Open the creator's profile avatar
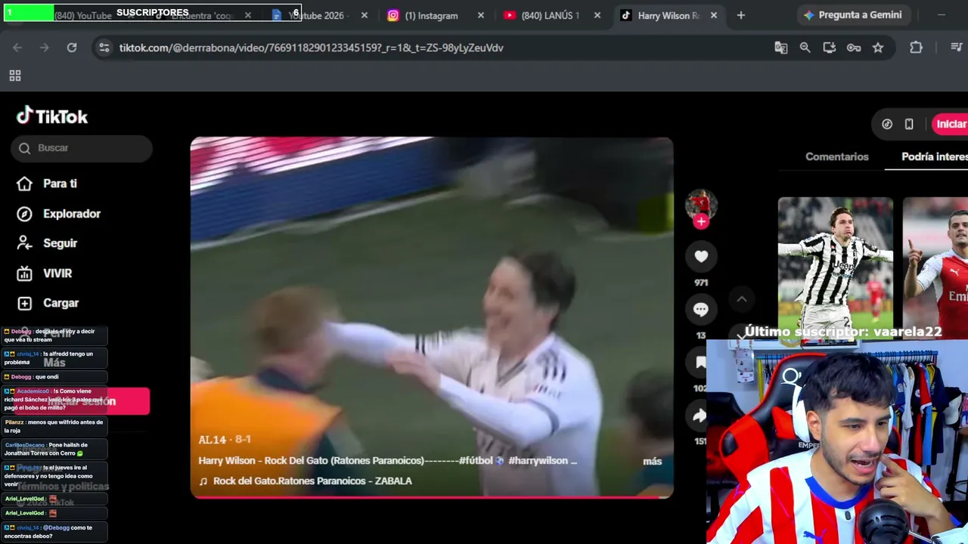The height and width of the screenshot is (544, 968). tap(701, 204)
